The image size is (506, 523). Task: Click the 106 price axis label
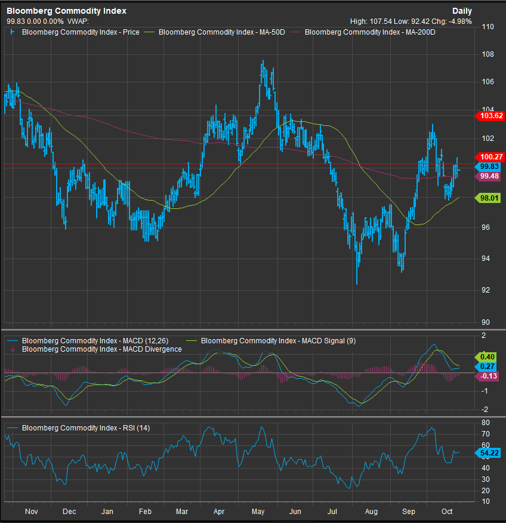pos(488,82)
